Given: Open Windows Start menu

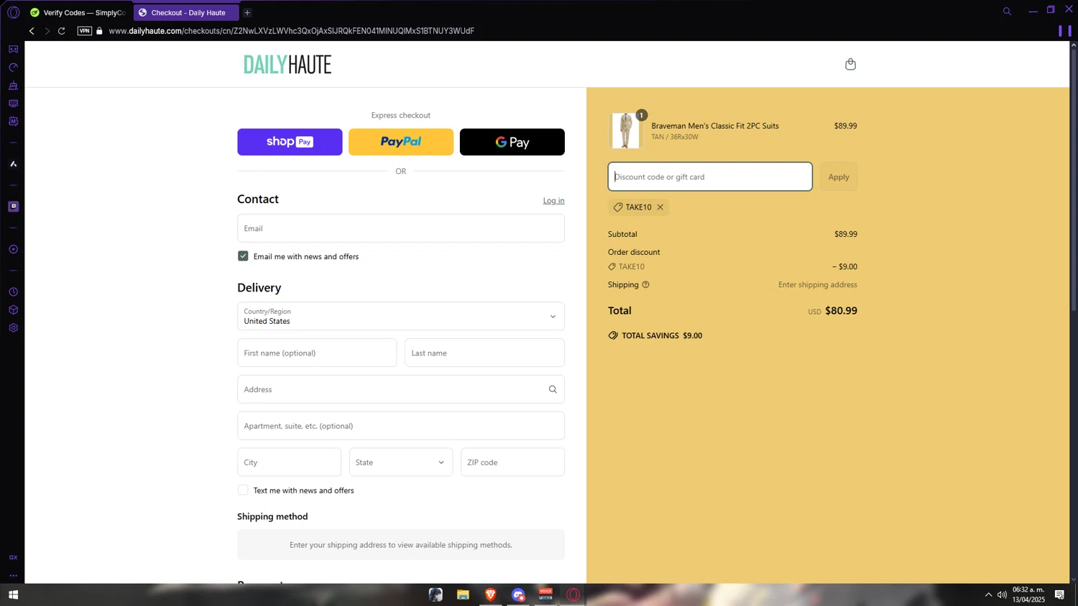Looking at the screenshot, I should 13,595.
